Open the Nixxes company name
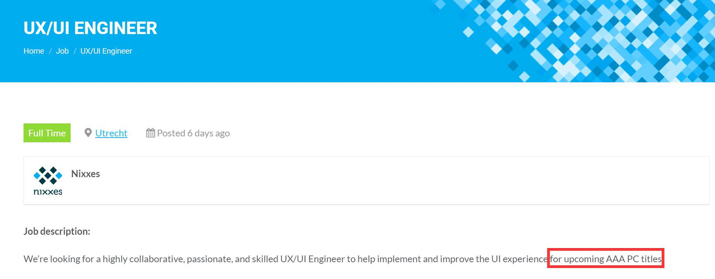This screenshot has height=279, width=715. click(85, 174)
